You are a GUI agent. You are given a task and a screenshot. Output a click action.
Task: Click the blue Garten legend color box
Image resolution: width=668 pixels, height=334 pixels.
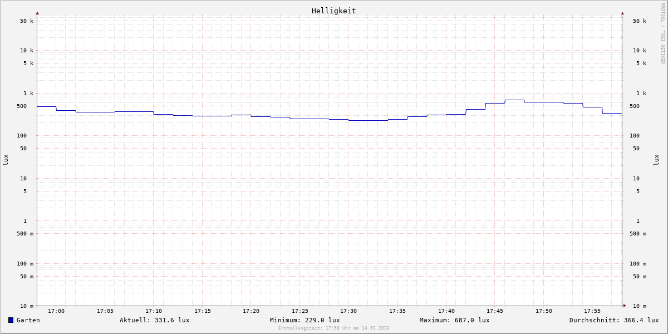[11, 320]
